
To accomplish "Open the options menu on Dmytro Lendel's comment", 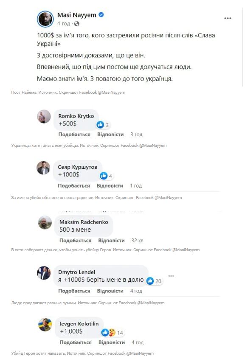I will point(171,275).
